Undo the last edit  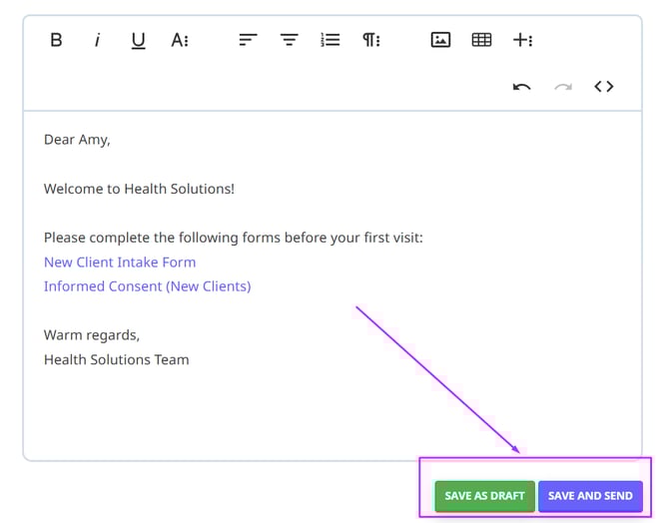(521, 87)
